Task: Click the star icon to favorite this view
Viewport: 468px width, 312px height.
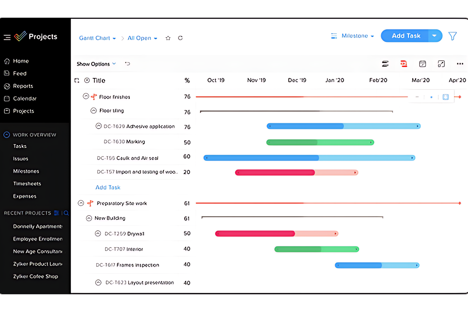Action: [168, 38]
